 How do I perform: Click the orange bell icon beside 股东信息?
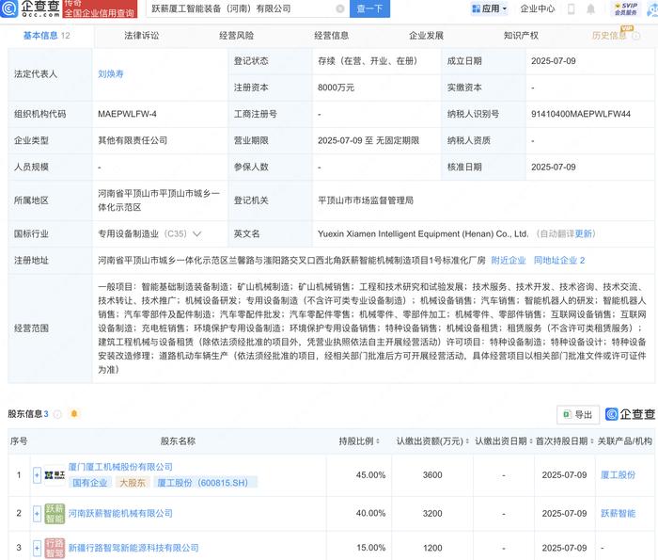[x=74, y=414]
